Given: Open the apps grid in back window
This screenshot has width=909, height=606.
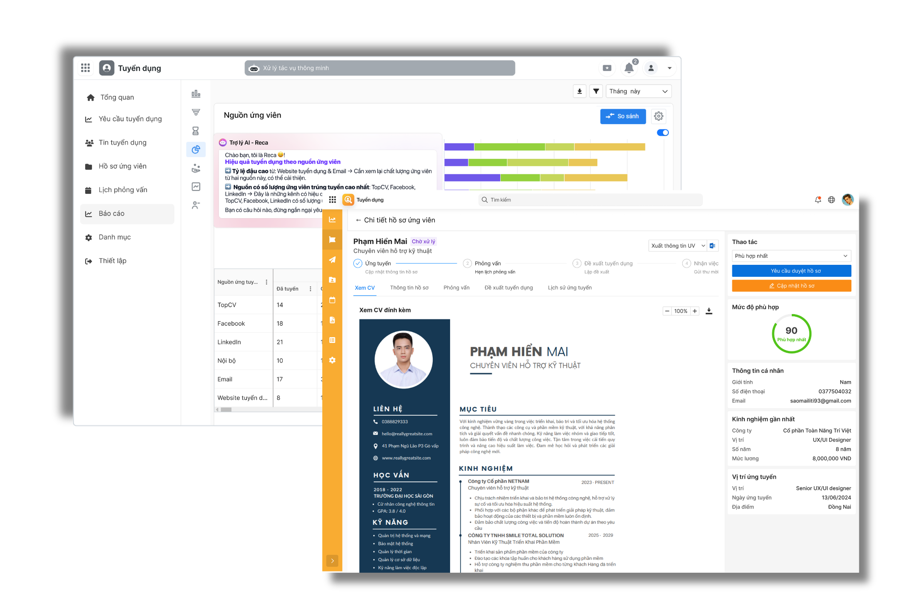Looking at the screenshot, I should coord(85,68).
